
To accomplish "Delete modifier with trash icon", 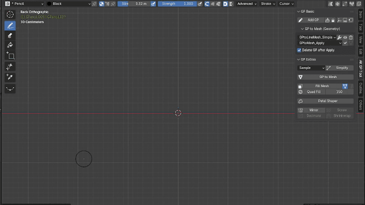I will [351, 37].
